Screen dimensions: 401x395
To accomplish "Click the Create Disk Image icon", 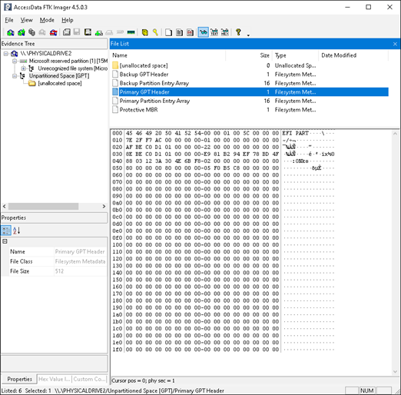I will pyautogui.click(x=67, y=32).
